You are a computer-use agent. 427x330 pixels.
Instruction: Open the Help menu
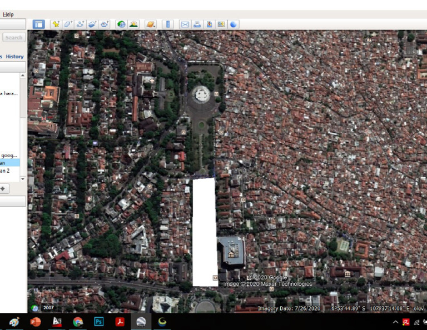(x=8, y=14)
